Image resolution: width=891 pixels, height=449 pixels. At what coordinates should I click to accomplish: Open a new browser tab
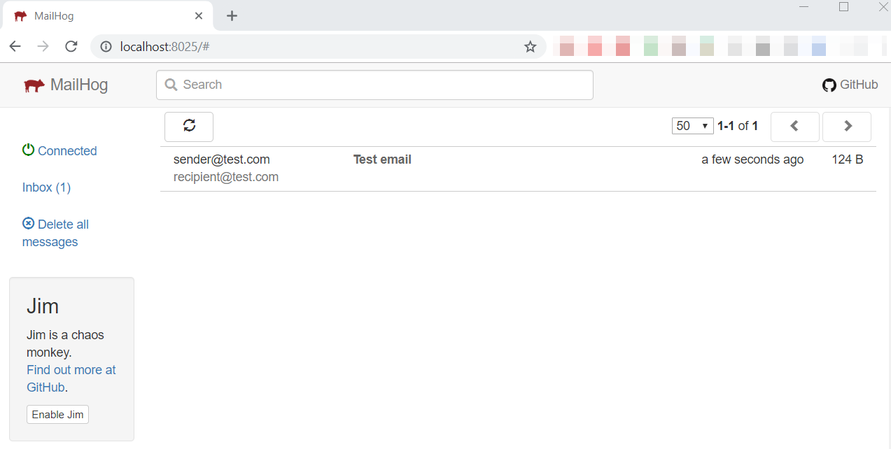232,16
